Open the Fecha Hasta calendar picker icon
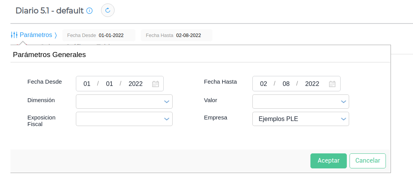Screen dimensions: 413x195 (x=332, y=84)
